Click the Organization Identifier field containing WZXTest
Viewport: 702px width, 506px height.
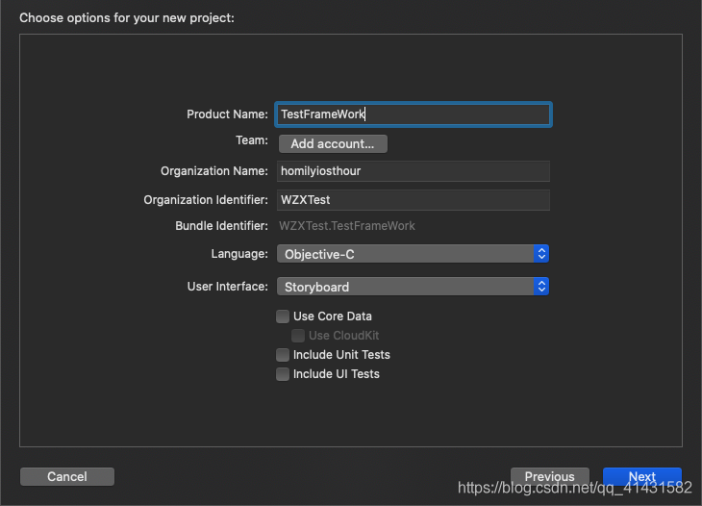[414, 200]
